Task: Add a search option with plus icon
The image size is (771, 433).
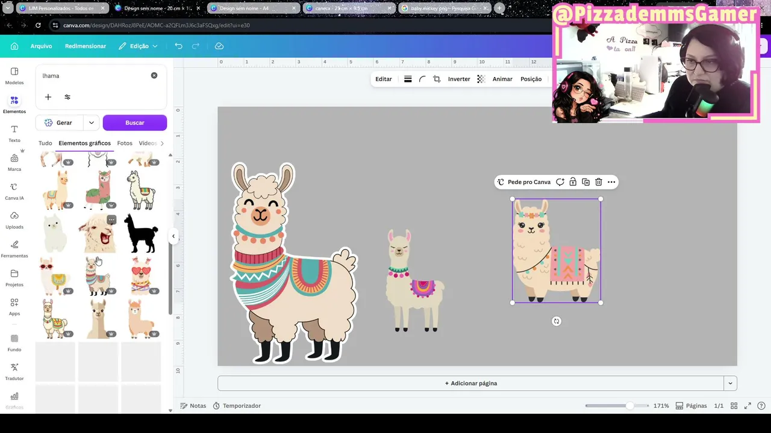Action: coord(48,97)
